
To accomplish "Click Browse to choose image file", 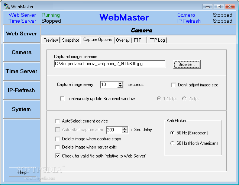I will tap(187, 64).
